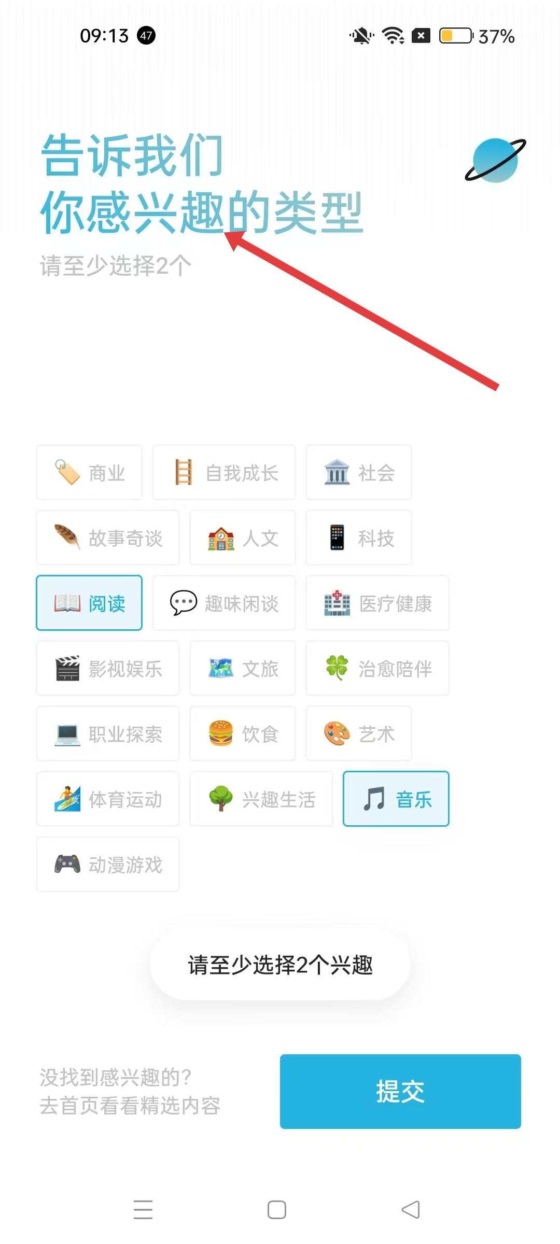Tap the ladder icon for 自我成长
This screenshot has height=1244, width=560.
pyautogui.click(x=184, y=472)
